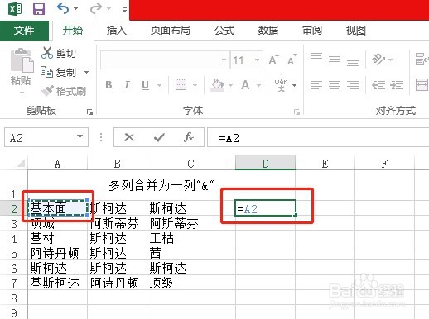Open the font color dropdown arrow
Image resolution: width=429 pixels, height=319 pixels.
click(x=258, y=85)
